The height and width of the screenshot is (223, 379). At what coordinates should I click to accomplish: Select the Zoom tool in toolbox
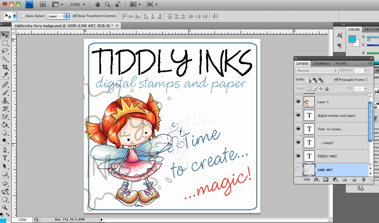point(5,207)
